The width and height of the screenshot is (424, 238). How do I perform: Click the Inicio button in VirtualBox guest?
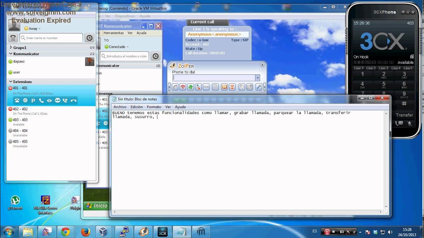pos(96,206)
